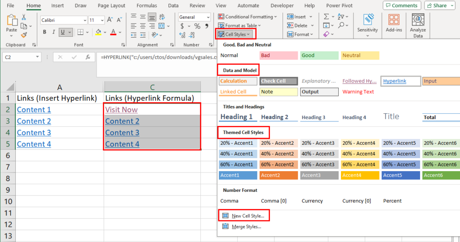The image size is (460, 242).
Task: Toggle Italic formatting
Action: [x=53, y=32]
